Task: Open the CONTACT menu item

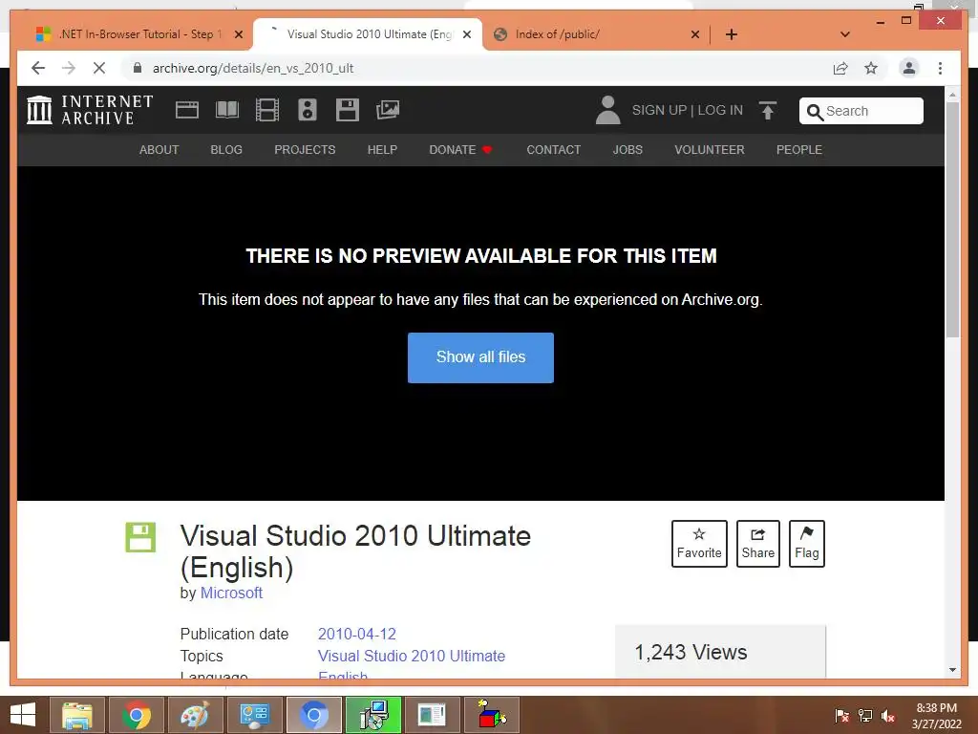Action: (554, 150)
